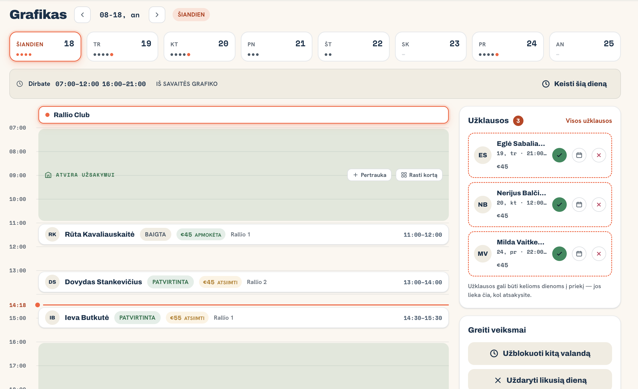Click Dovydas's PATVIRTINTA status badge
The height and width of the screenshot is (389, 638).
point(170,282)
